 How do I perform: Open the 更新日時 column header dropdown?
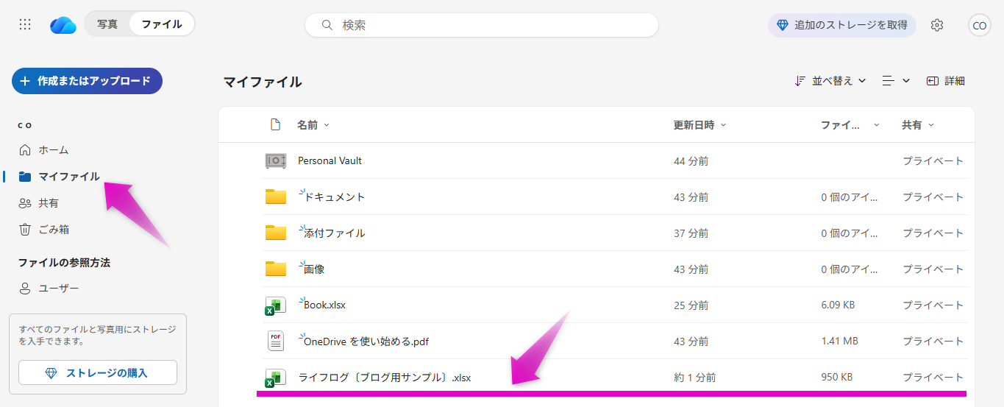coord(699,125)
